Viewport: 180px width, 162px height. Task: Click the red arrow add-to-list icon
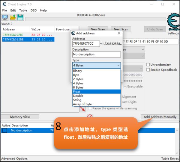point(82,108)
